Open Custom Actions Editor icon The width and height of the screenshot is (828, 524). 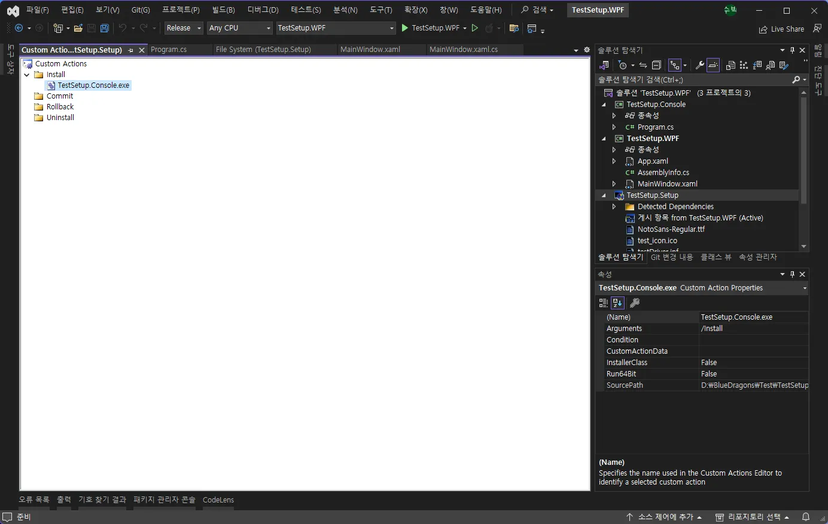[784, 65]
